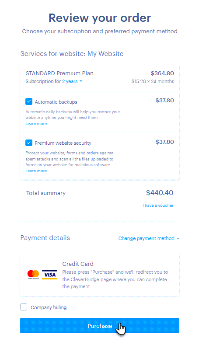
Task: Expand Change payment method menu
Action: [x=149, y=238]
